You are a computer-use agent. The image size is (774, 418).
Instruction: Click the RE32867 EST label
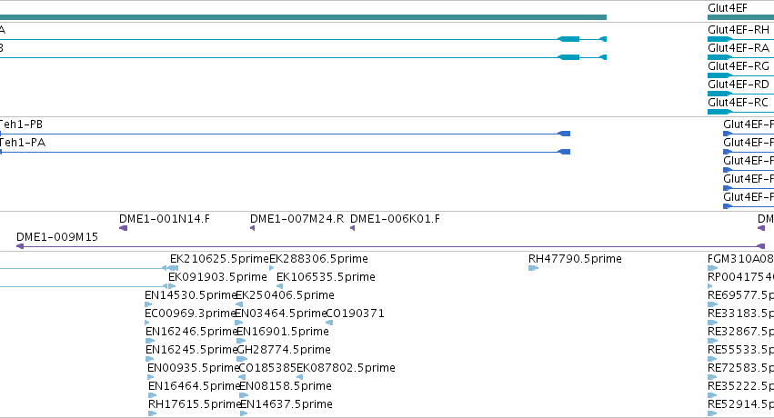(740, 332)
